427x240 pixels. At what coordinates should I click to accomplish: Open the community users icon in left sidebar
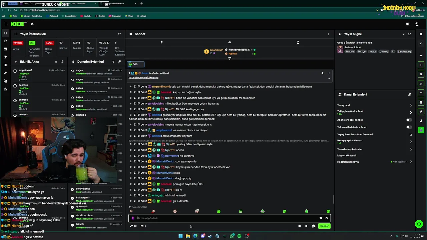coord(5,81)
